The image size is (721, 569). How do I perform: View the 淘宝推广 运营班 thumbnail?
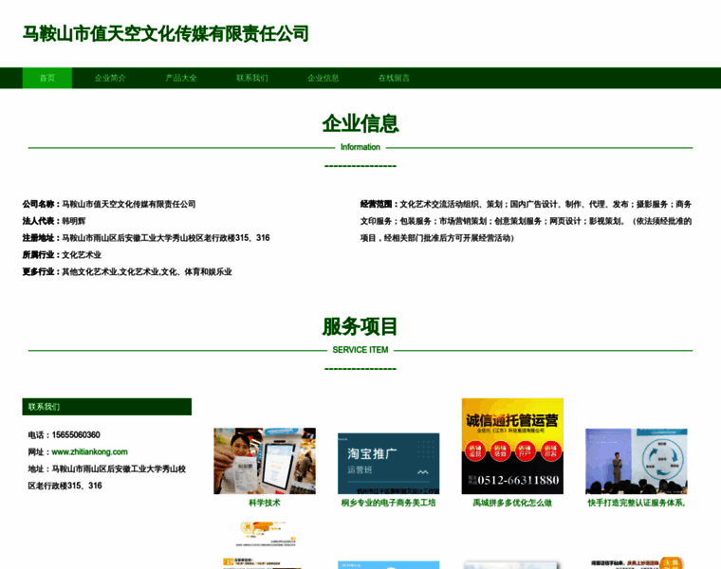tap(389, 464)
